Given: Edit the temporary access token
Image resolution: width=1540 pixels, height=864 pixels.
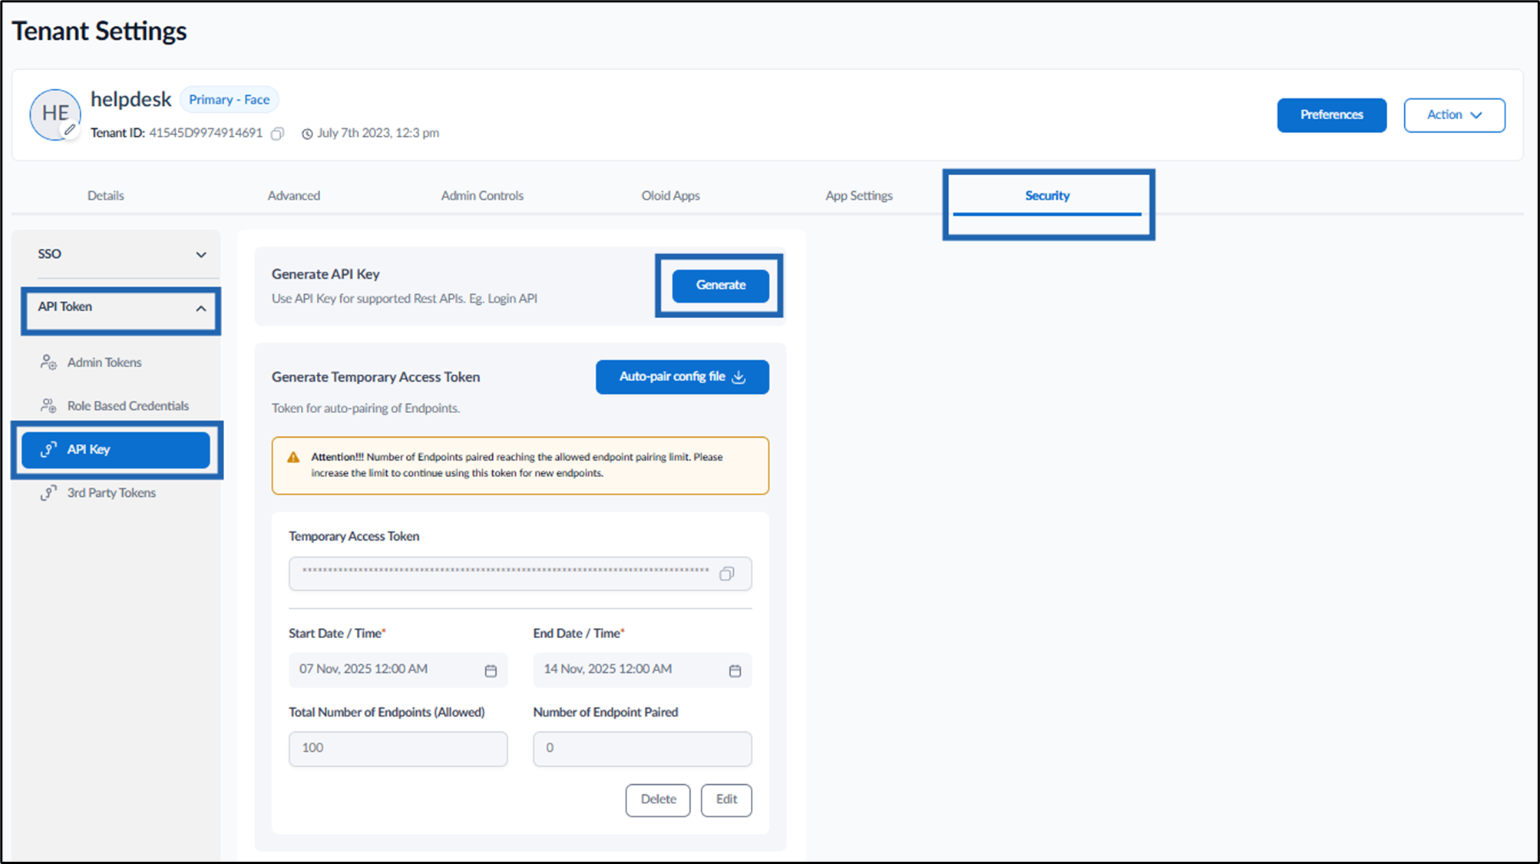Looking at the screenshot, I should click(x=726, y=799).
